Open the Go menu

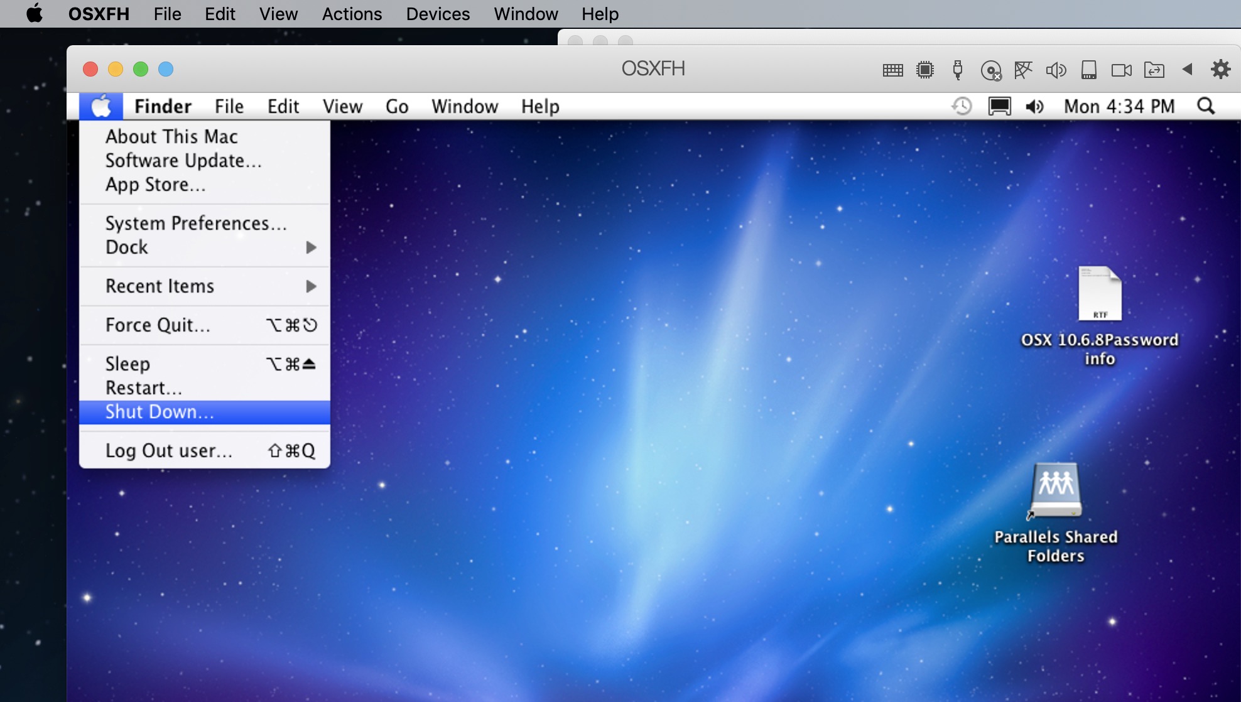[397, 107]
